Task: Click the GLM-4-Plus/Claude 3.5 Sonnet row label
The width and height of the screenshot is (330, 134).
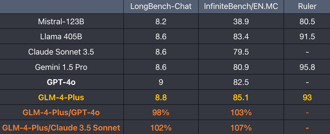Action: click(x=61, y=128)
